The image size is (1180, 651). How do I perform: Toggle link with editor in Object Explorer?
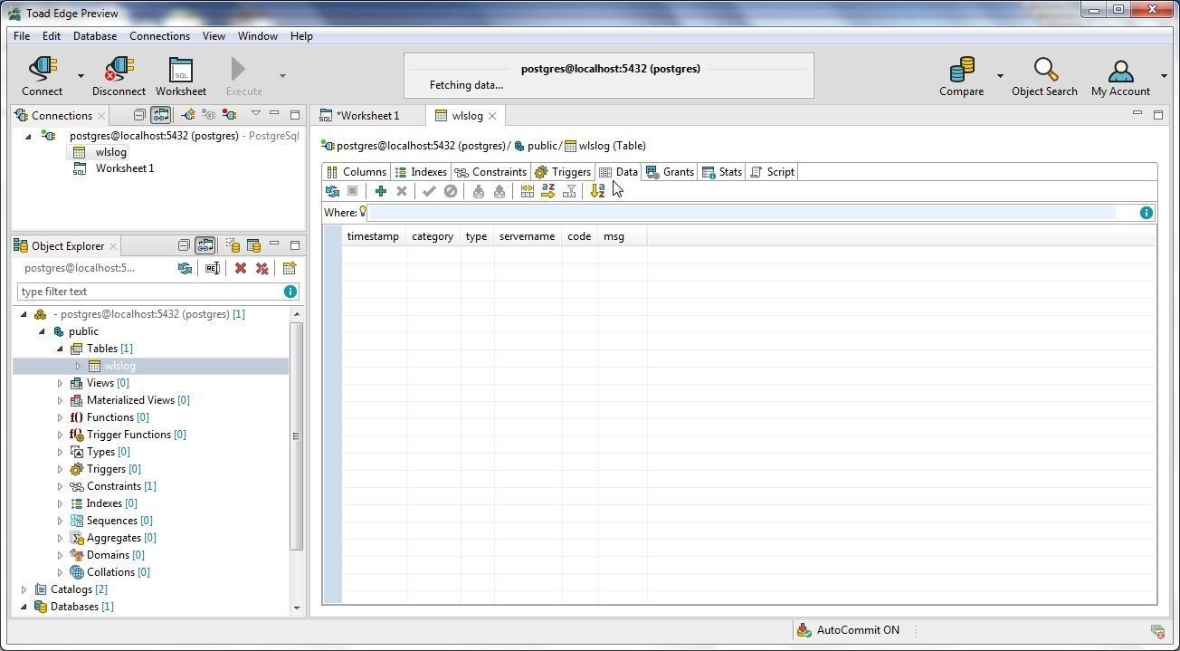(205, 245)
